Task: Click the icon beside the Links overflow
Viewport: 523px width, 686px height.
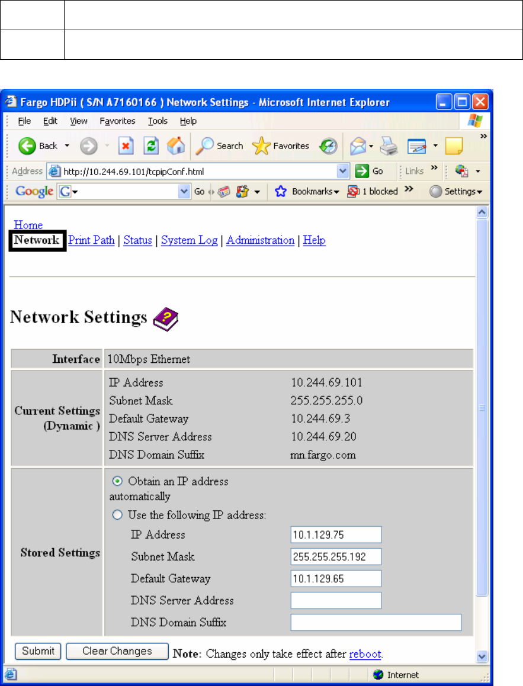Action: (462, 171)
